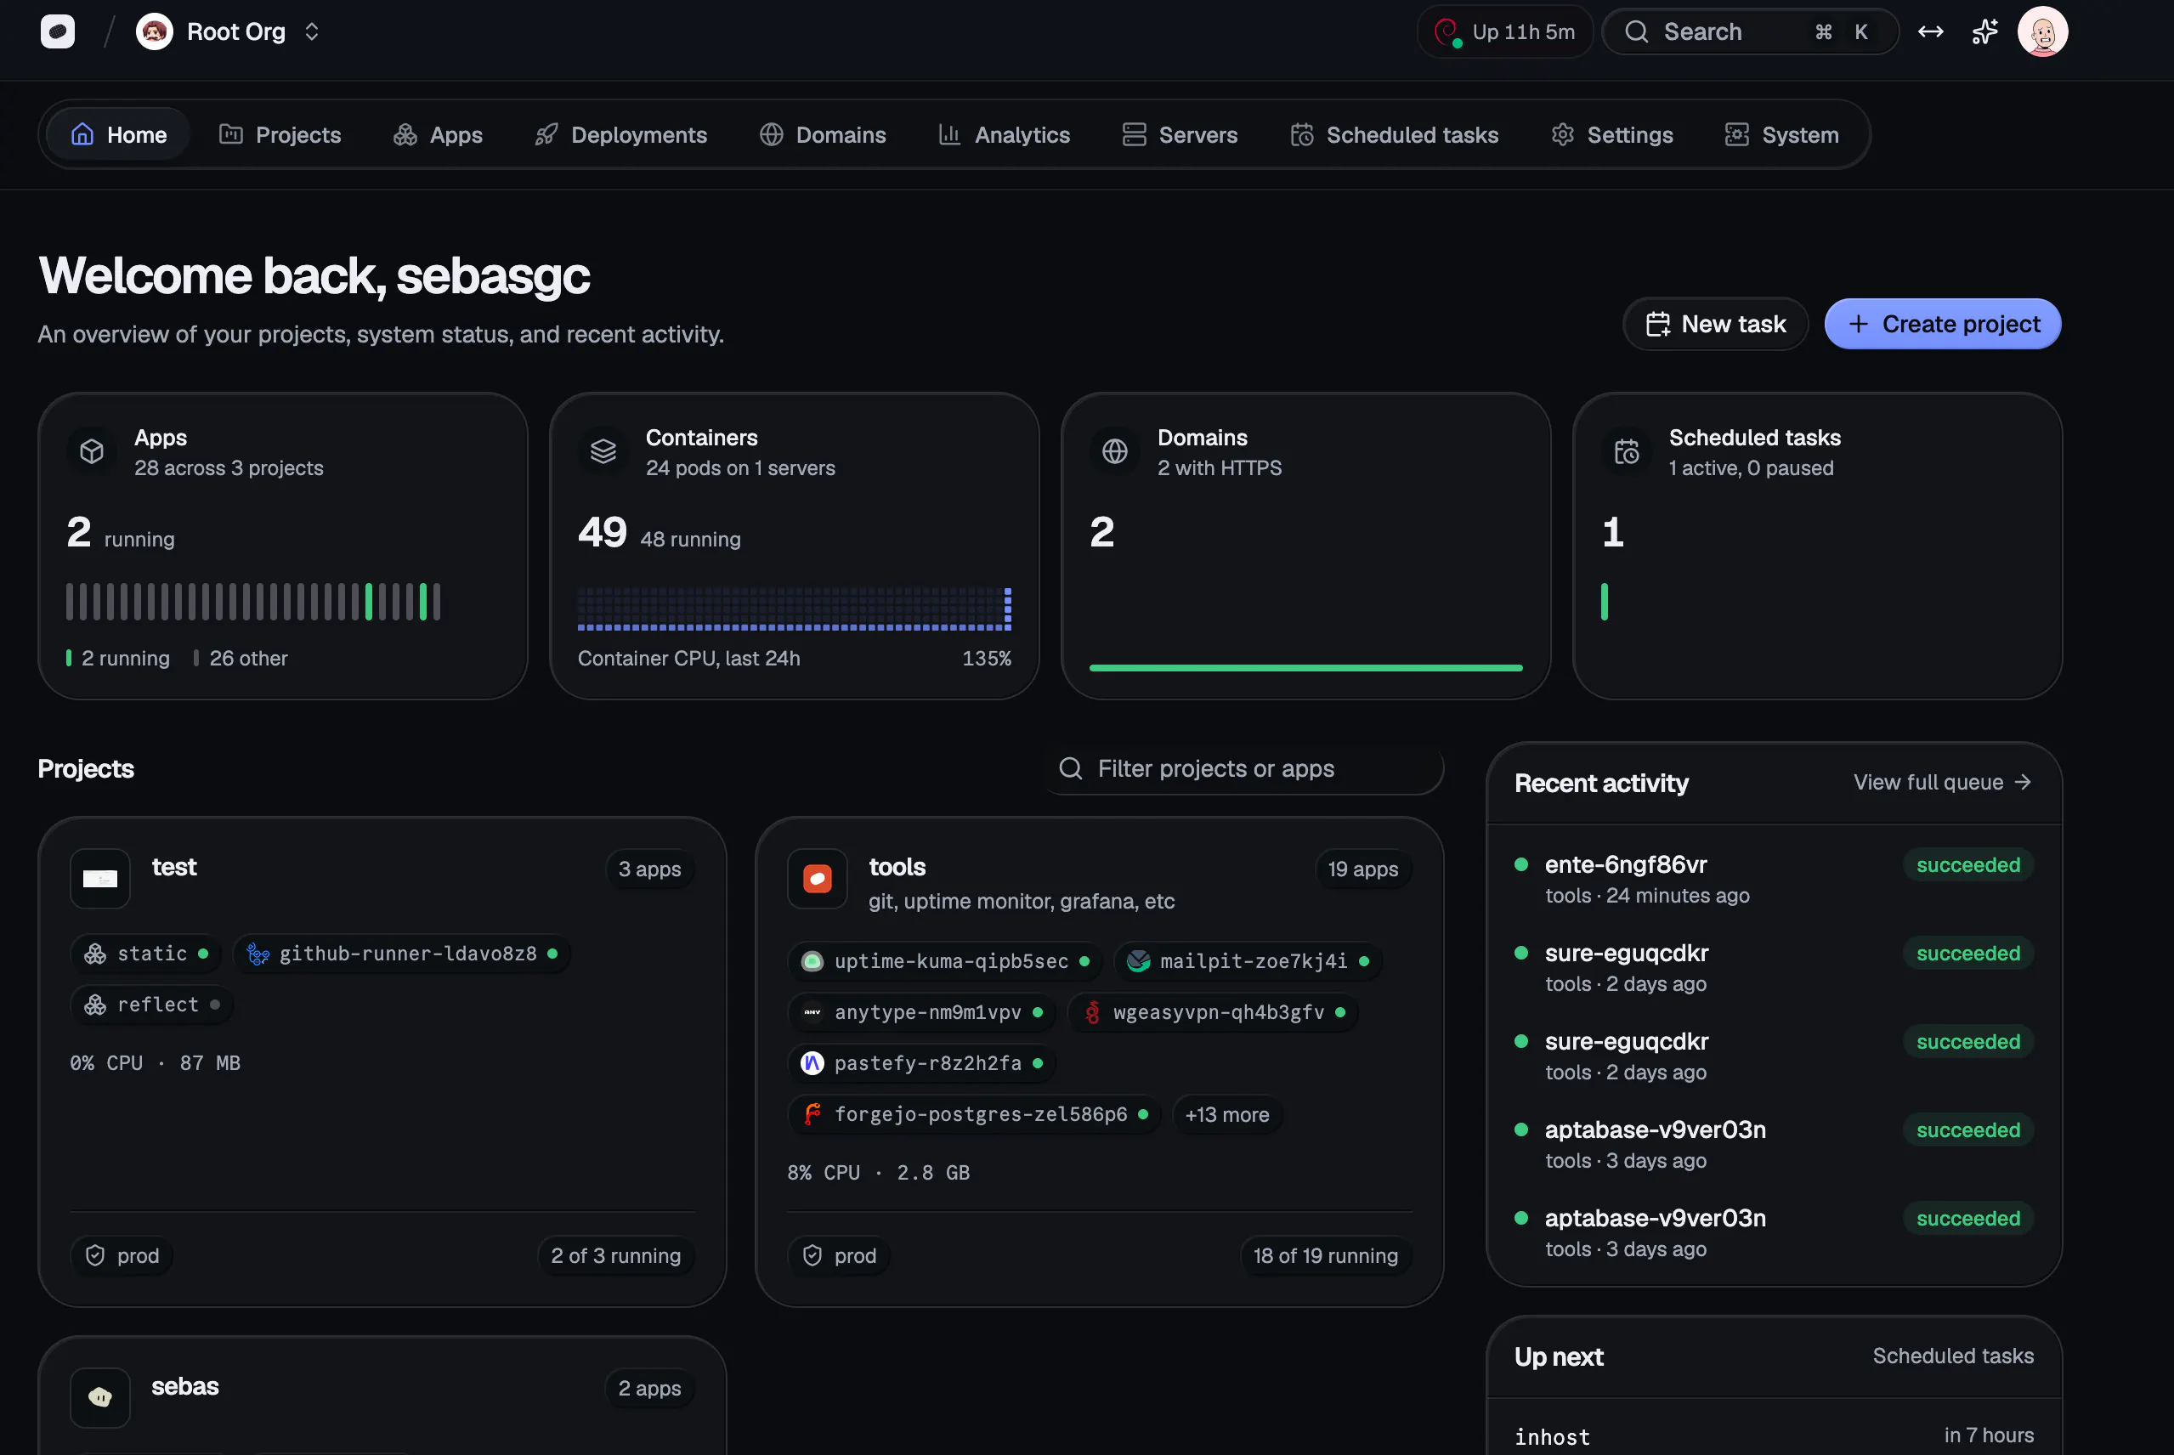Screen dimensions: 2174x1455
Task: Toggle the wide layout arrows icon
Action: pos(1930,31)
